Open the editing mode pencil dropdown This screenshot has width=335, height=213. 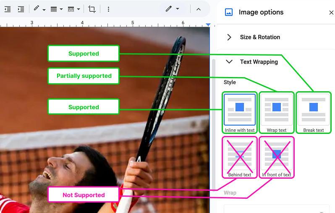[172, 9]
